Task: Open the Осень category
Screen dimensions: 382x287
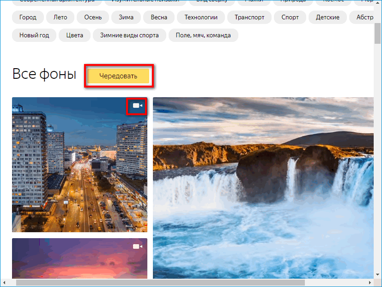Action: pyautogui.click(x=92, y=17)
